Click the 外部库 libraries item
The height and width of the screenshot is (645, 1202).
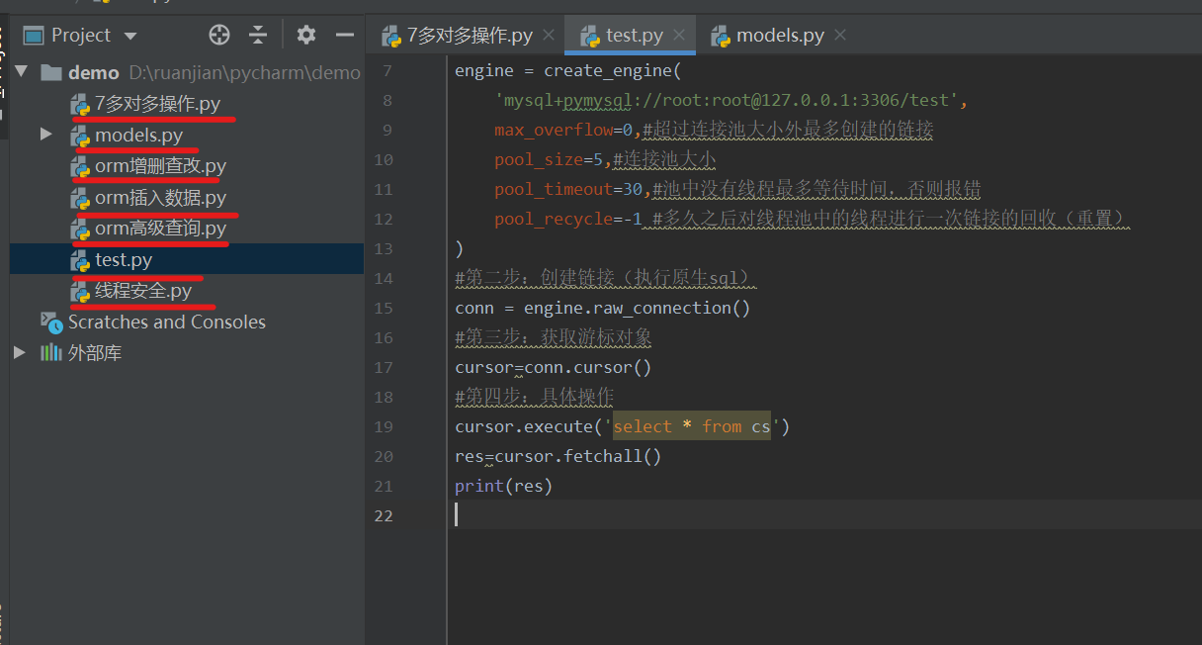pos(95,352)
